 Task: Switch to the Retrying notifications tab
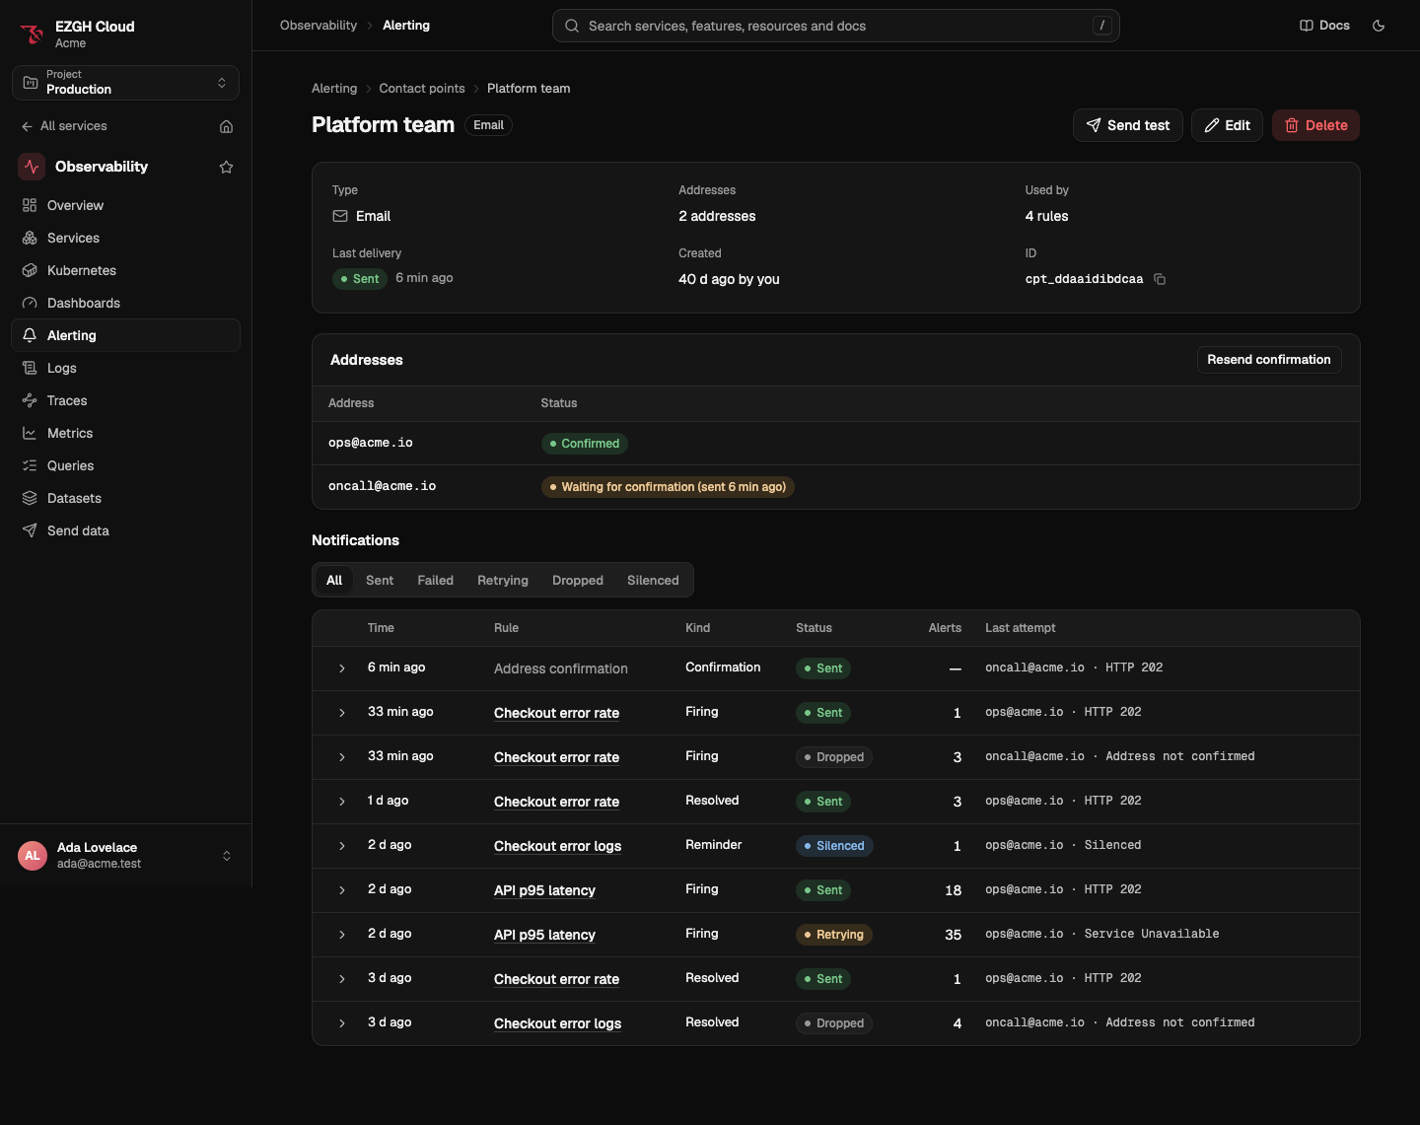point(503,580)
